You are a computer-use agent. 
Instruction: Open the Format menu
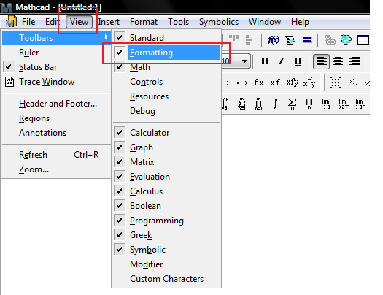[144, 22]
